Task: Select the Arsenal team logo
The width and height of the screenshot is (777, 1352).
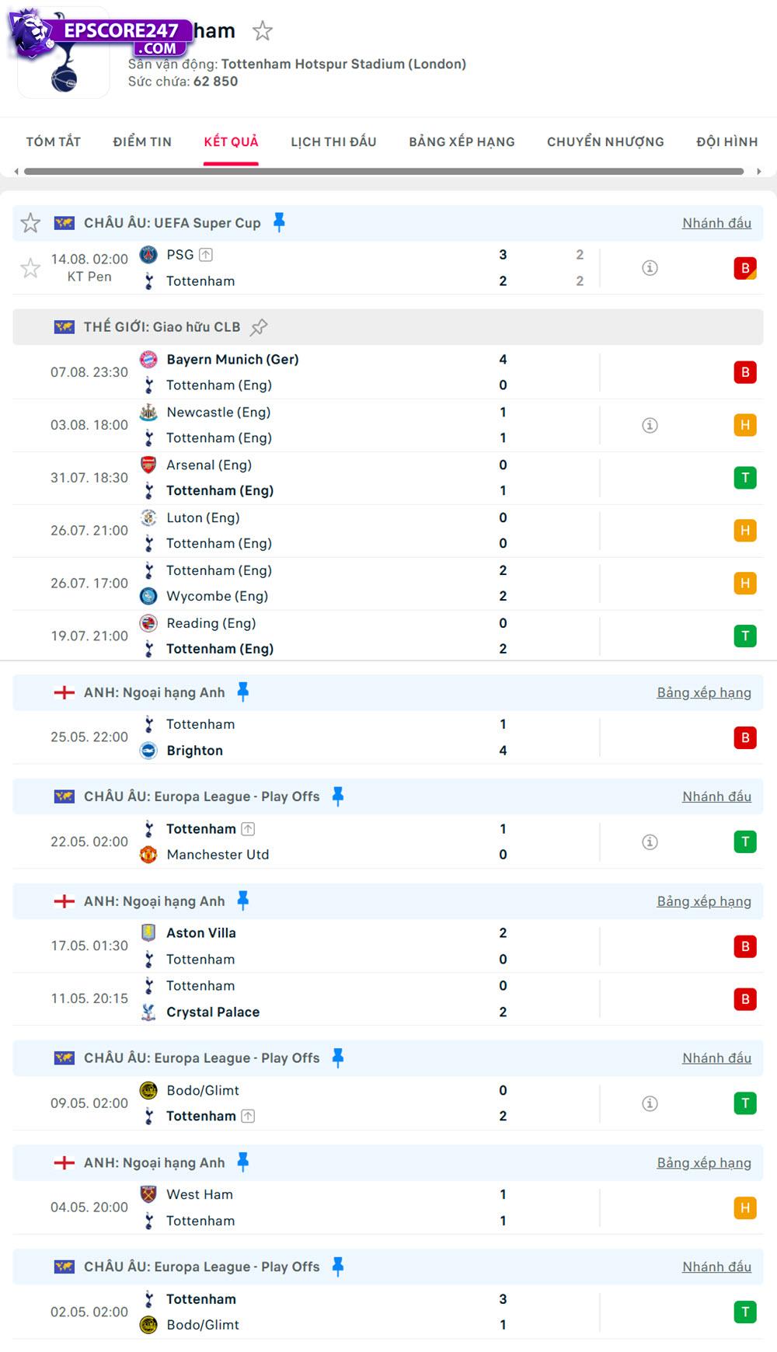Action: tap(149, 465)
